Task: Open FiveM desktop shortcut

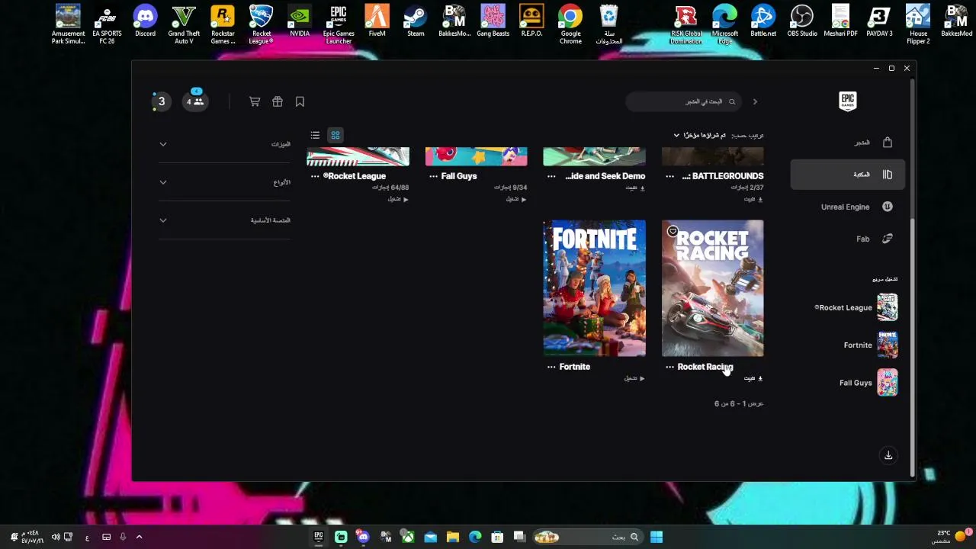Action: pos(377,21)
